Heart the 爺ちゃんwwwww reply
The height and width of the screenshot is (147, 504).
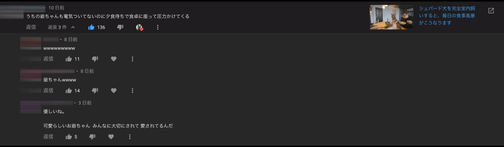[114, 91]
